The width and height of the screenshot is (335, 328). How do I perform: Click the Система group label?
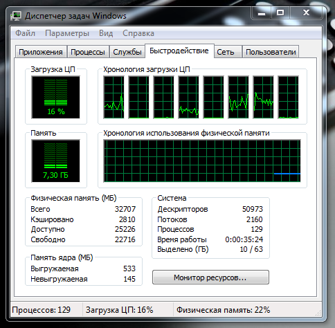(x=172, y=198)
